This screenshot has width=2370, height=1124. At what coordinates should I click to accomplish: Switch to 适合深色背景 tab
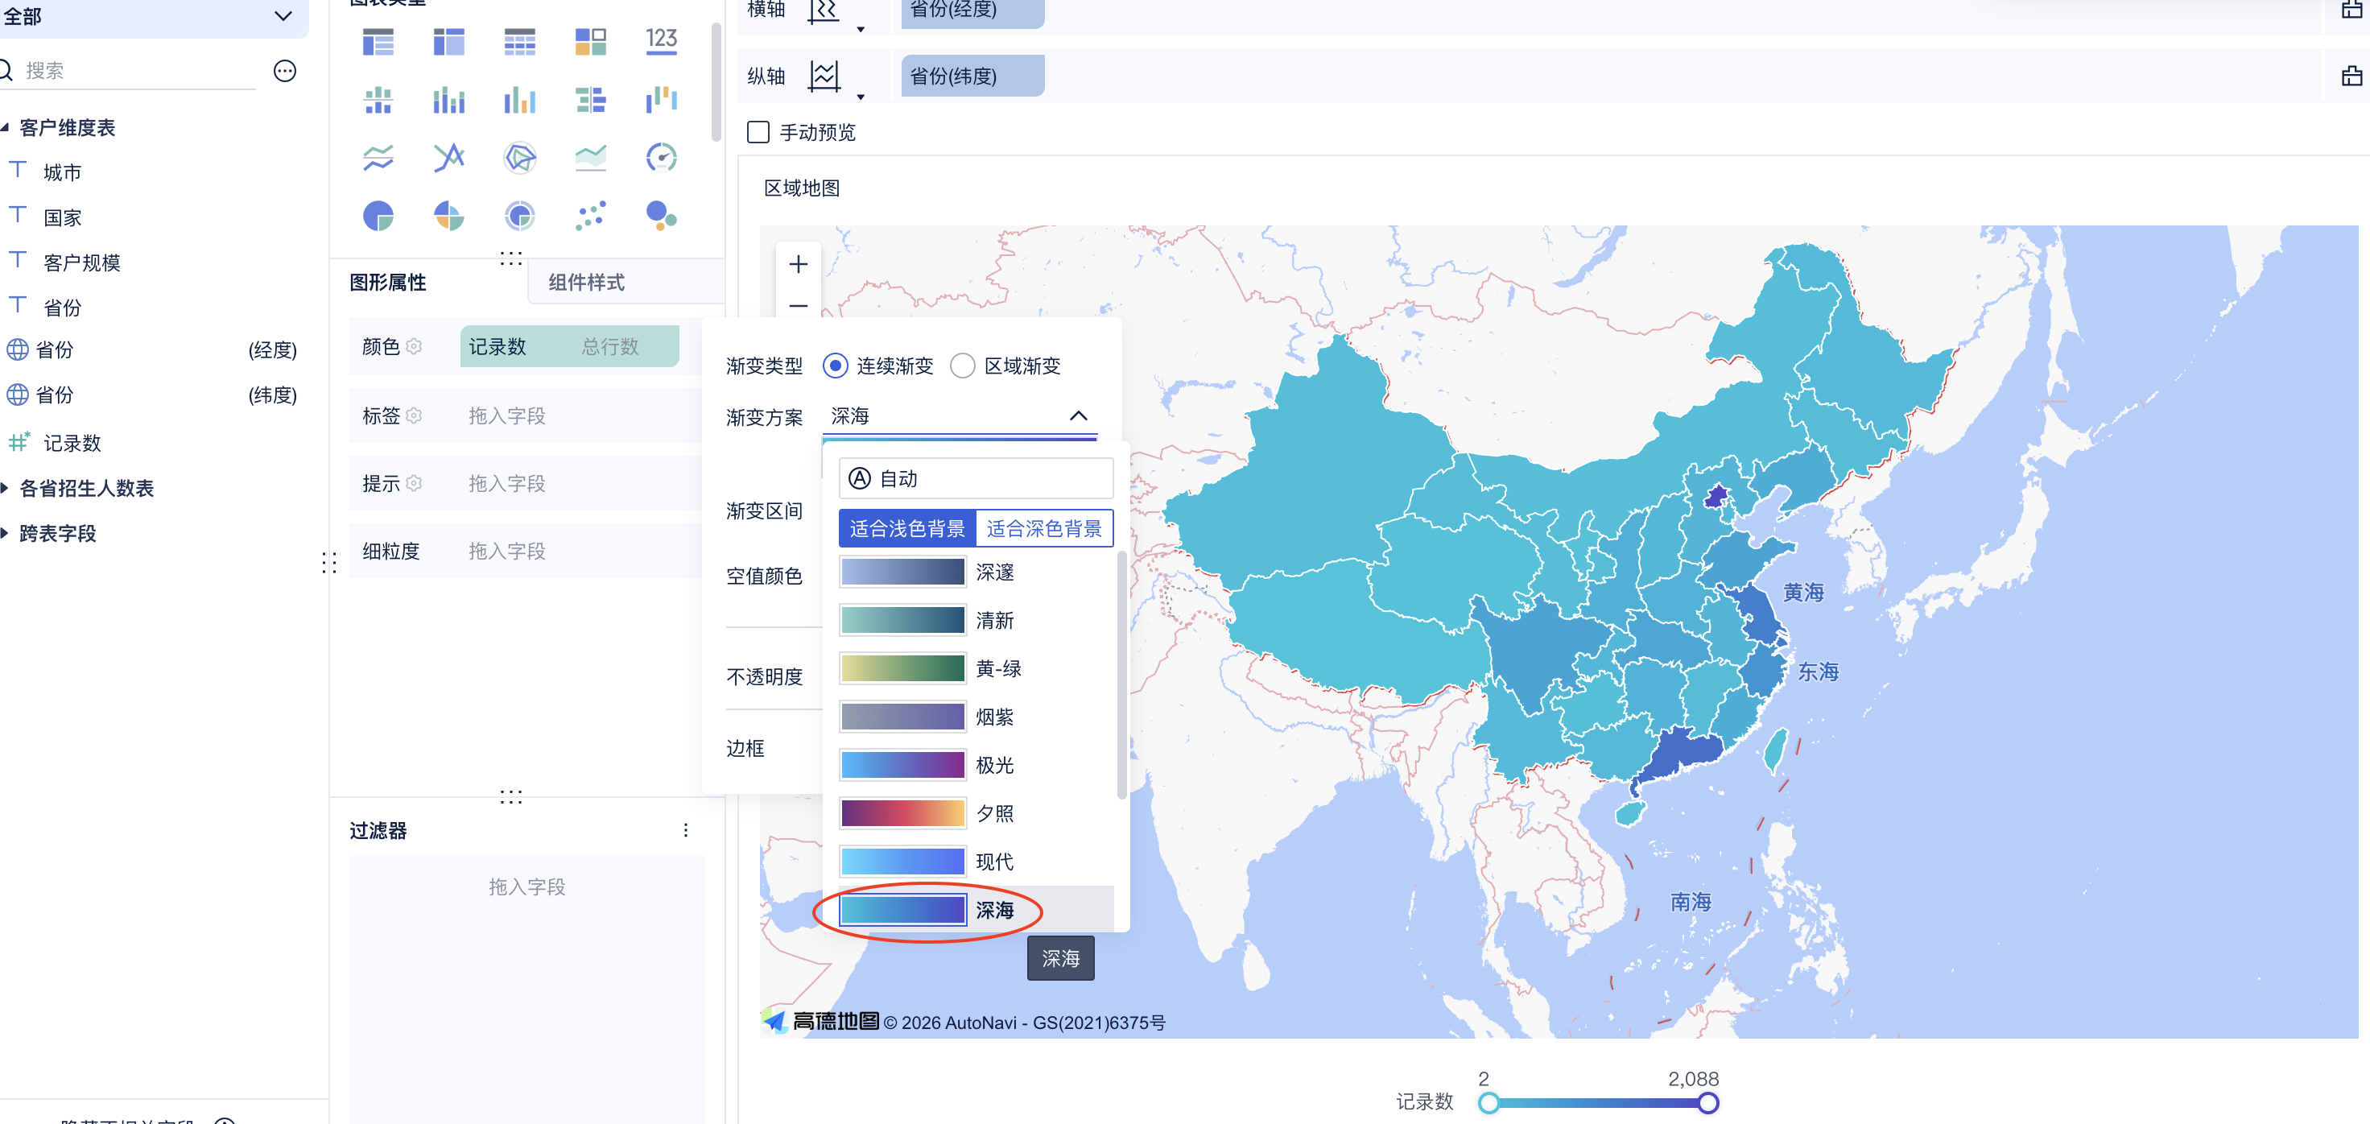click(x=1043, y=529)
